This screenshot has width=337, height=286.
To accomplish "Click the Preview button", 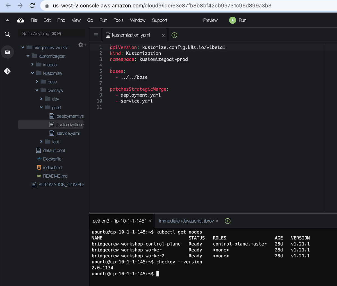I will point(210,20).
